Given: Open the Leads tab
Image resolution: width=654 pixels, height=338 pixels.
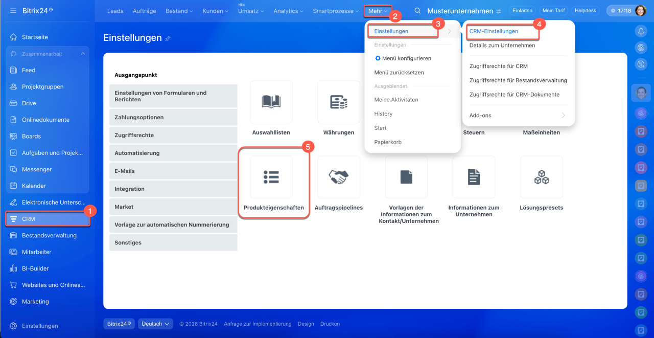Looking at the screenshot, I should pyautogui.click(x=115, y=11).
